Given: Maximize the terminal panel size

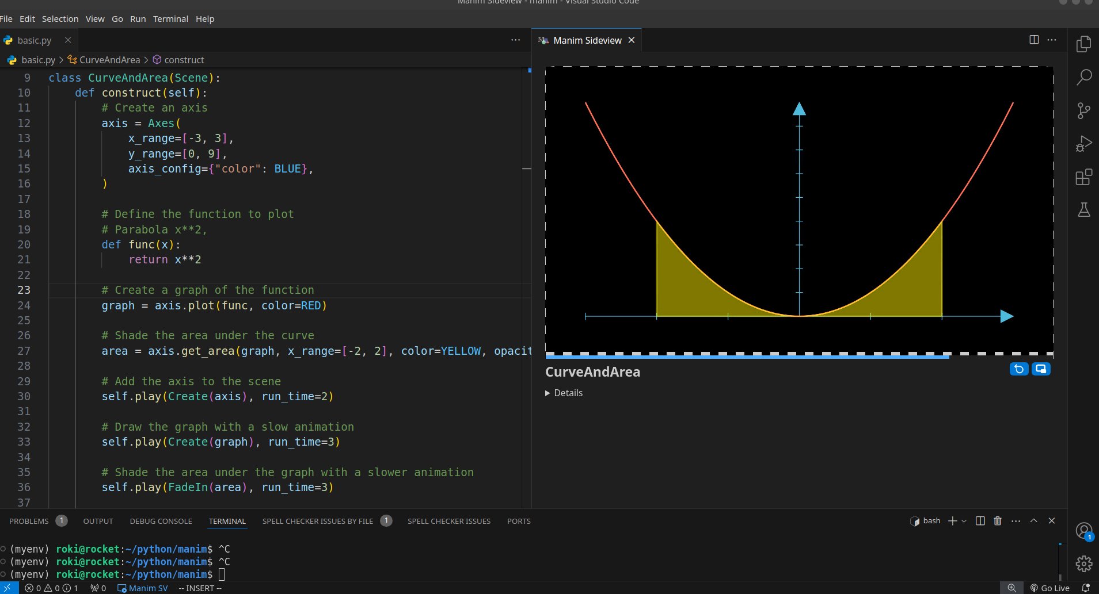Looking at the screenshot, I should (1033, 521).
